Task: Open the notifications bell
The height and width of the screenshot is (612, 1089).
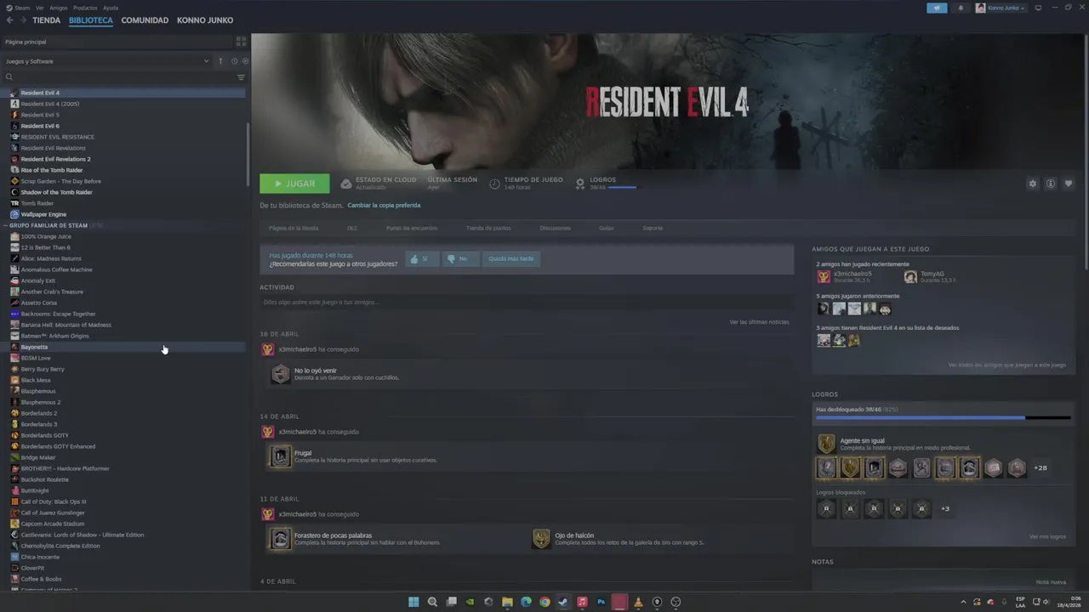Action: click(961, 8)
